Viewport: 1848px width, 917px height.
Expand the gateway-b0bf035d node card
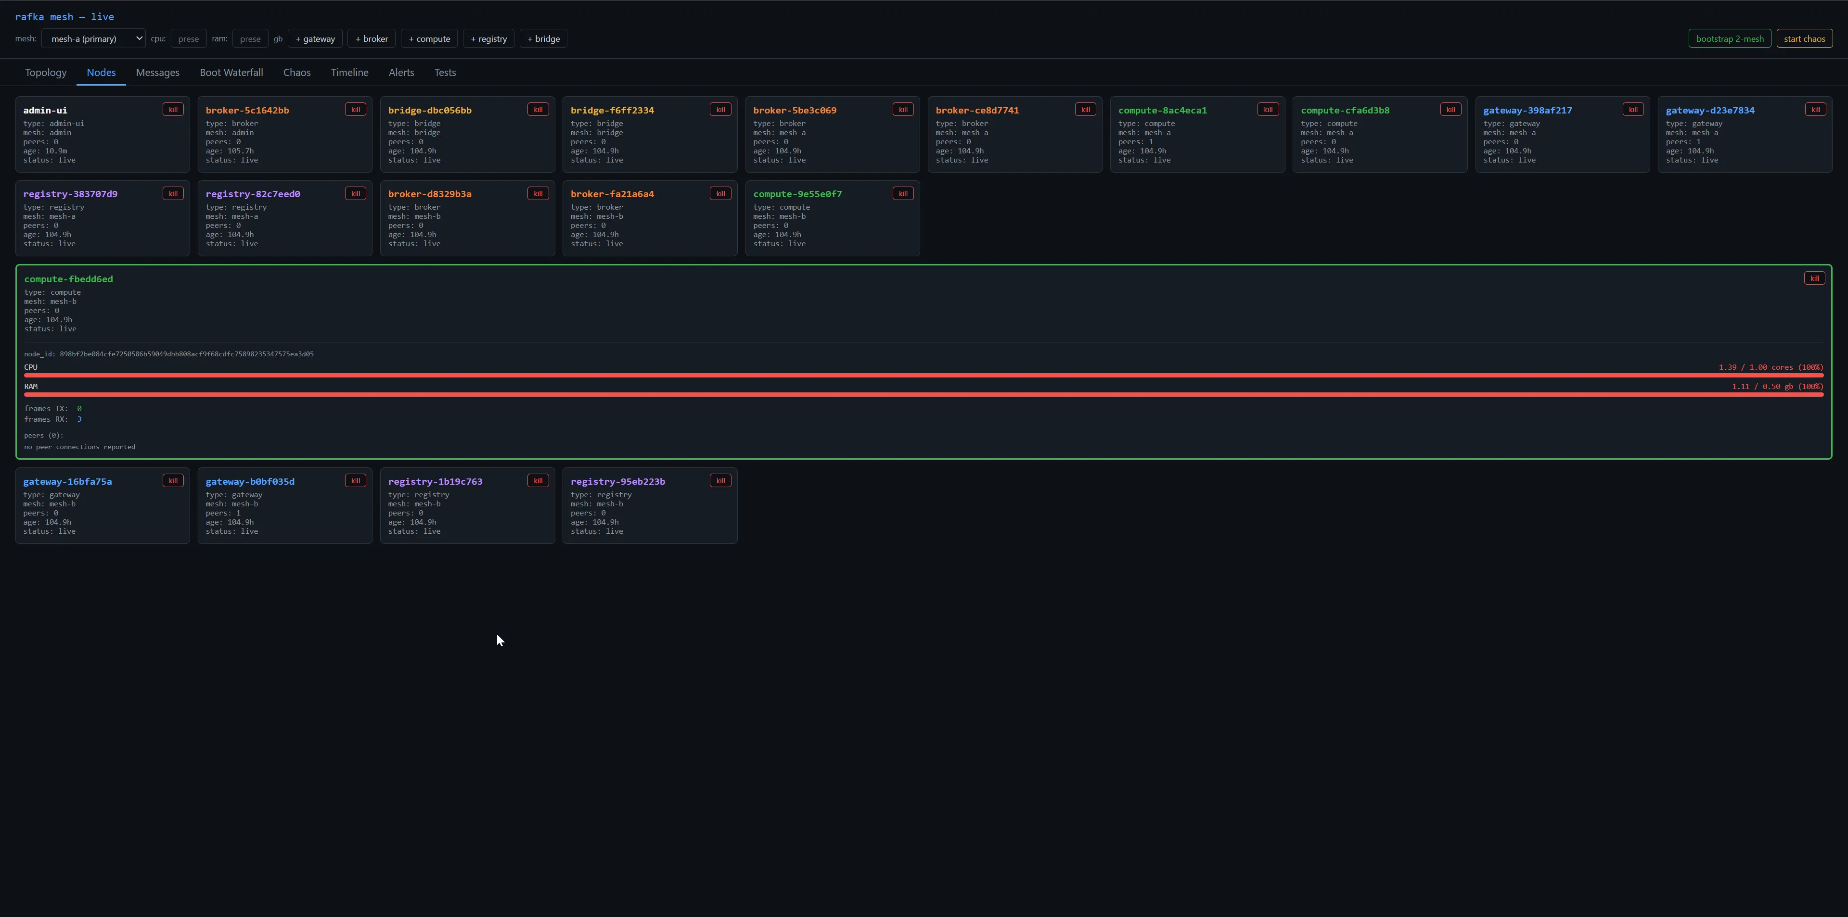285,505
